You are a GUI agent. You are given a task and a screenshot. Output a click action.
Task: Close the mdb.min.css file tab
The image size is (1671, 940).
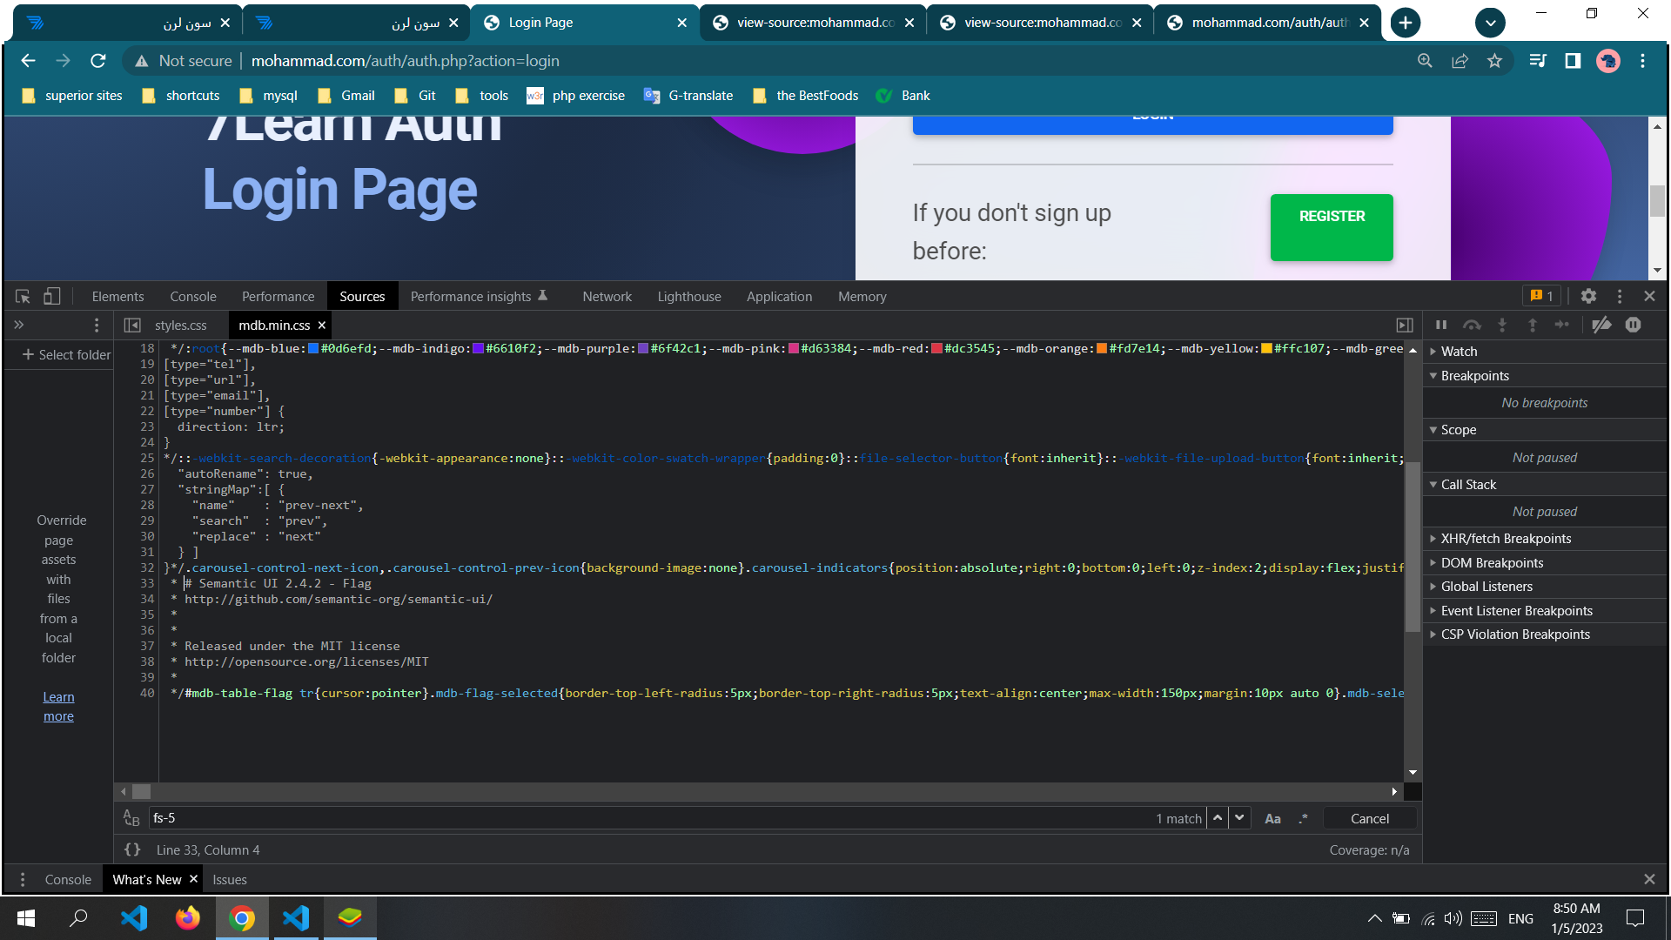[x=322, y=326]
